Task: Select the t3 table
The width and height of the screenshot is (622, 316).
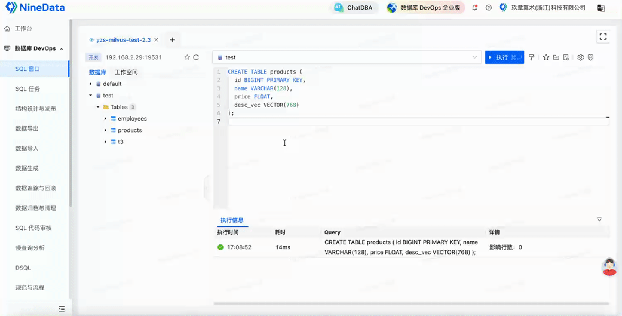Action: click(x=120, y=142)
